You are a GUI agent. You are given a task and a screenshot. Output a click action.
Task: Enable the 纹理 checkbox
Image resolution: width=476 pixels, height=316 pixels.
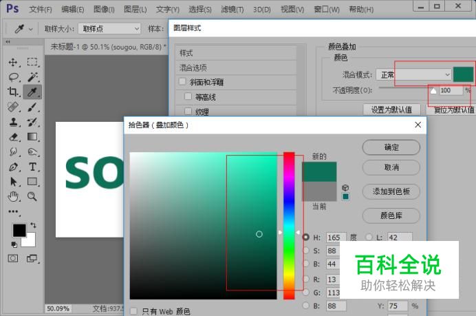[188, 111]
